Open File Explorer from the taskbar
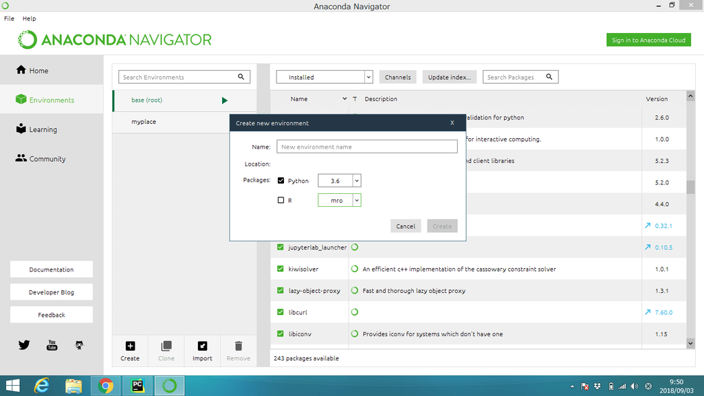The height and width of the screenshot is (396, 704). coord(74,386)
